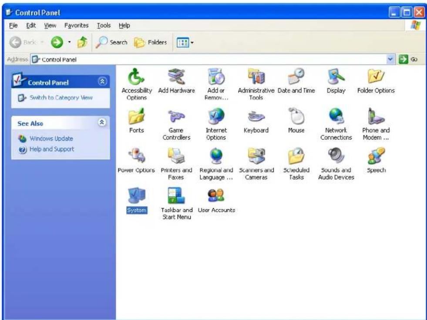Collapse the Control Panel sidebar section
The height and width of the screenshot is (320, 427).
[x=102, y=82]
